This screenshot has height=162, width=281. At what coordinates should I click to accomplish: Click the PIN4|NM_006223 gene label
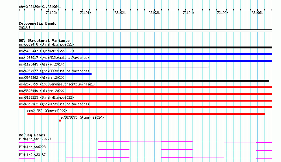pos(32,147)
